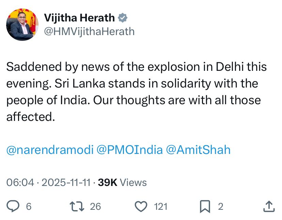Image resolution: width=282 pixels, height=220 pixels.
Task: Open the @narendramodi mention
Action: point(50,150)
